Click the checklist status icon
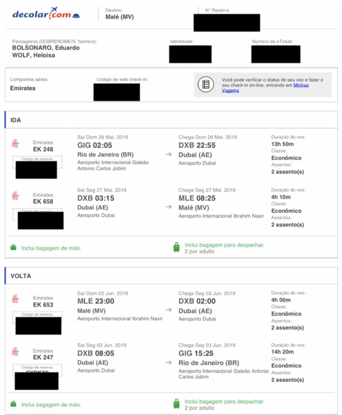Screen dimensions: 342x415 tap(206, 84)
